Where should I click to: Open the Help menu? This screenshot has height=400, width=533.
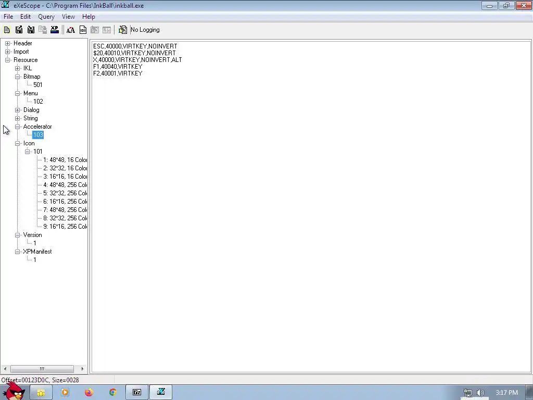click(x=88, y=17)
